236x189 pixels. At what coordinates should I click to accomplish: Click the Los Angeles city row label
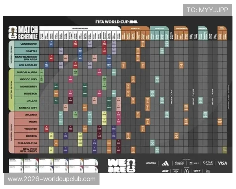pos(27,65)
